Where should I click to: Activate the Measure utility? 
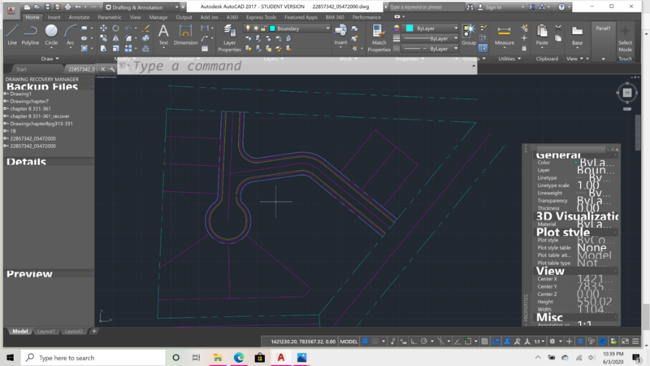coord(505,34)
